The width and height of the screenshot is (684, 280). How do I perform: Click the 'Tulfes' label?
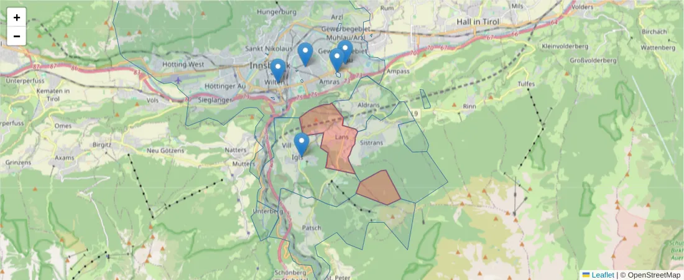(526, 84)
